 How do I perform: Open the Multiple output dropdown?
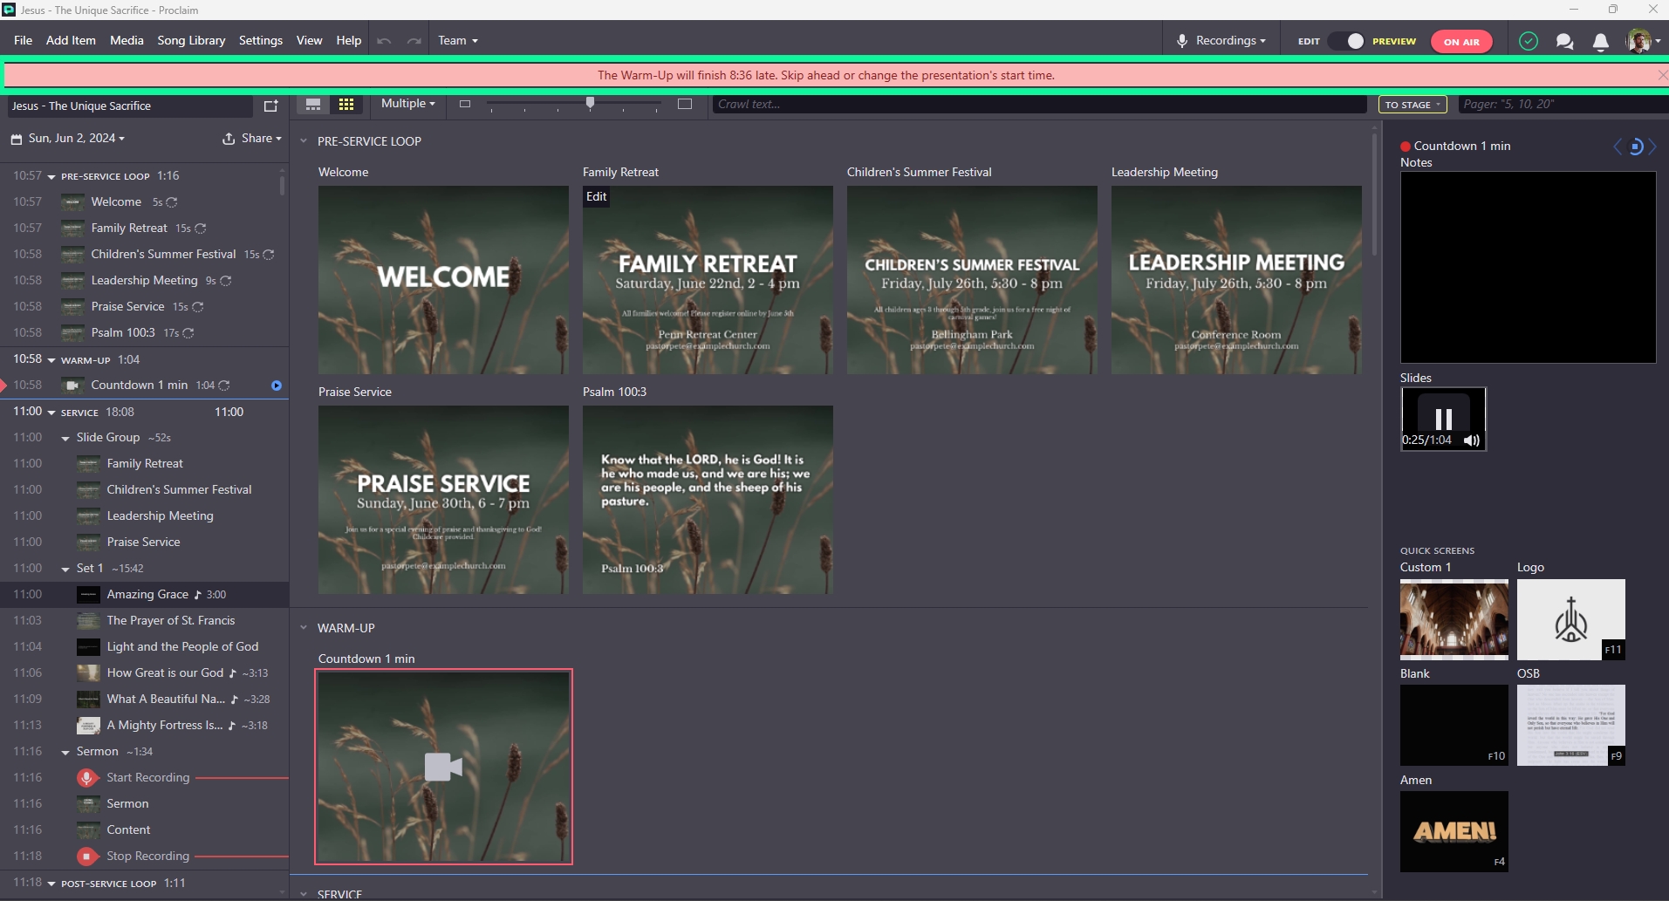pos(408,104)
